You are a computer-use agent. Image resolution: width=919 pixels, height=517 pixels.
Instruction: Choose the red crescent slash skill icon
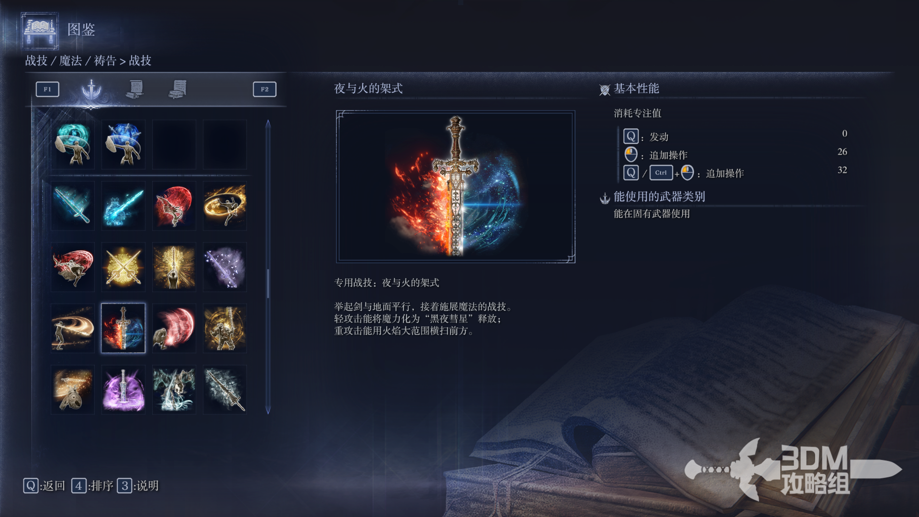pos(174,328)
